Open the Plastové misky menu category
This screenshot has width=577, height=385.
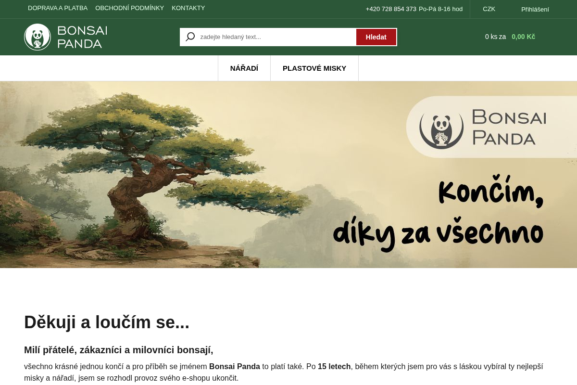[x=314, y=68]
